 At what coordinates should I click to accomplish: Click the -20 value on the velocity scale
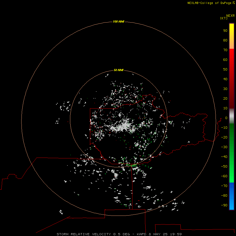[x=224, y=137]
